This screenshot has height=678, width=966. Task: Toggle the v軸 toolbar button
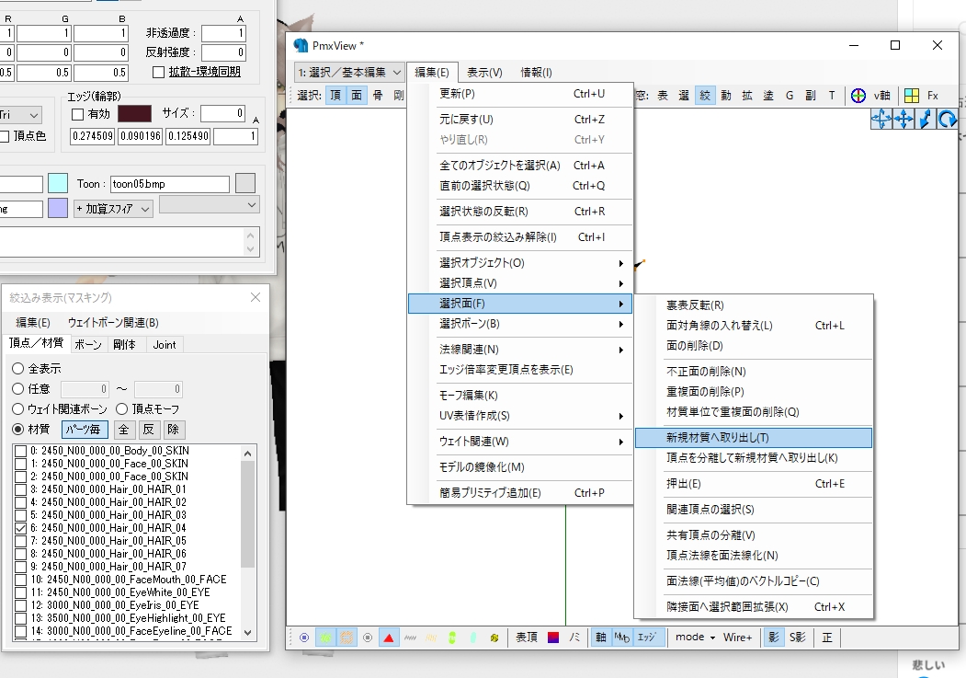[881, 96]
